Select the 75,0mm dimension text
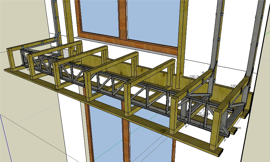 tap(203, 114)
